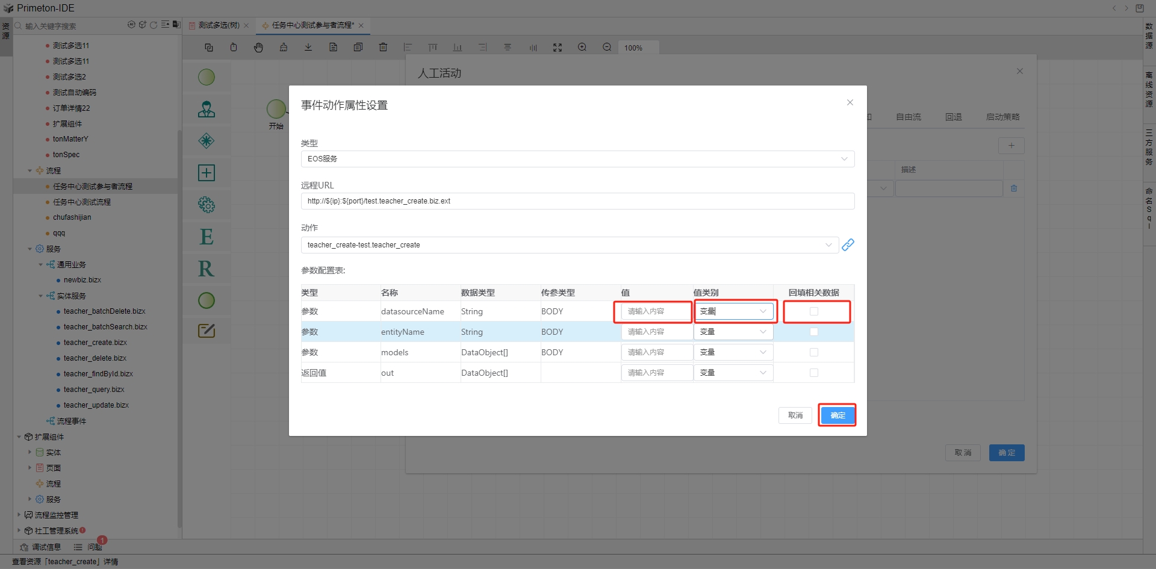Screen dimensions: 1156x569
Task: Check 回填相关数据 for entityName row
Action: (814, 332)
